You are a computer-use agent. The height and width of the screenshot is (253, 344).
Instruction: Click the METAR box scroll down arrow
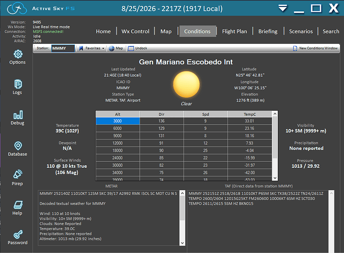(x=182, y=243)
